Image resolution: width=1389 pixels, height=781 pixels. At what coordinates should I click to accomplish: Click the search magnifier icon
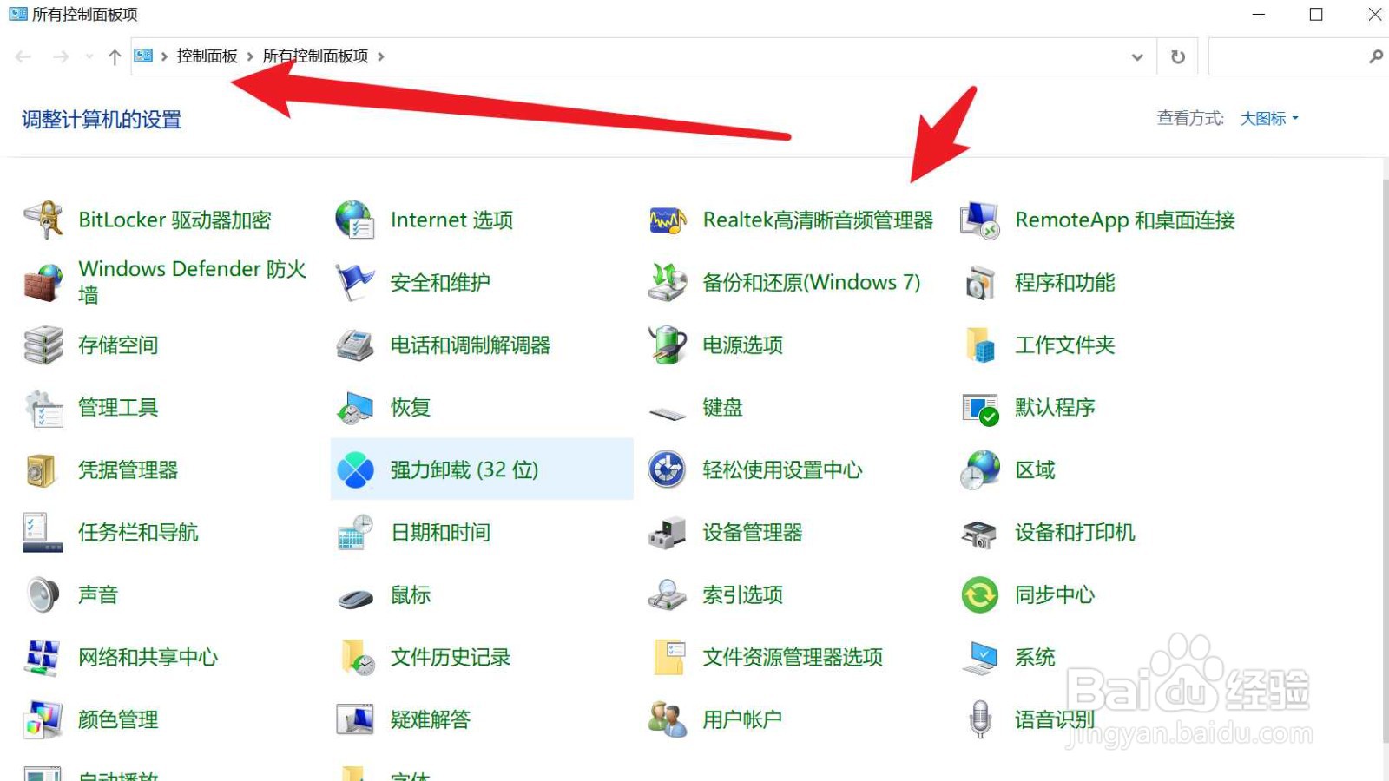coord(1375,56)
